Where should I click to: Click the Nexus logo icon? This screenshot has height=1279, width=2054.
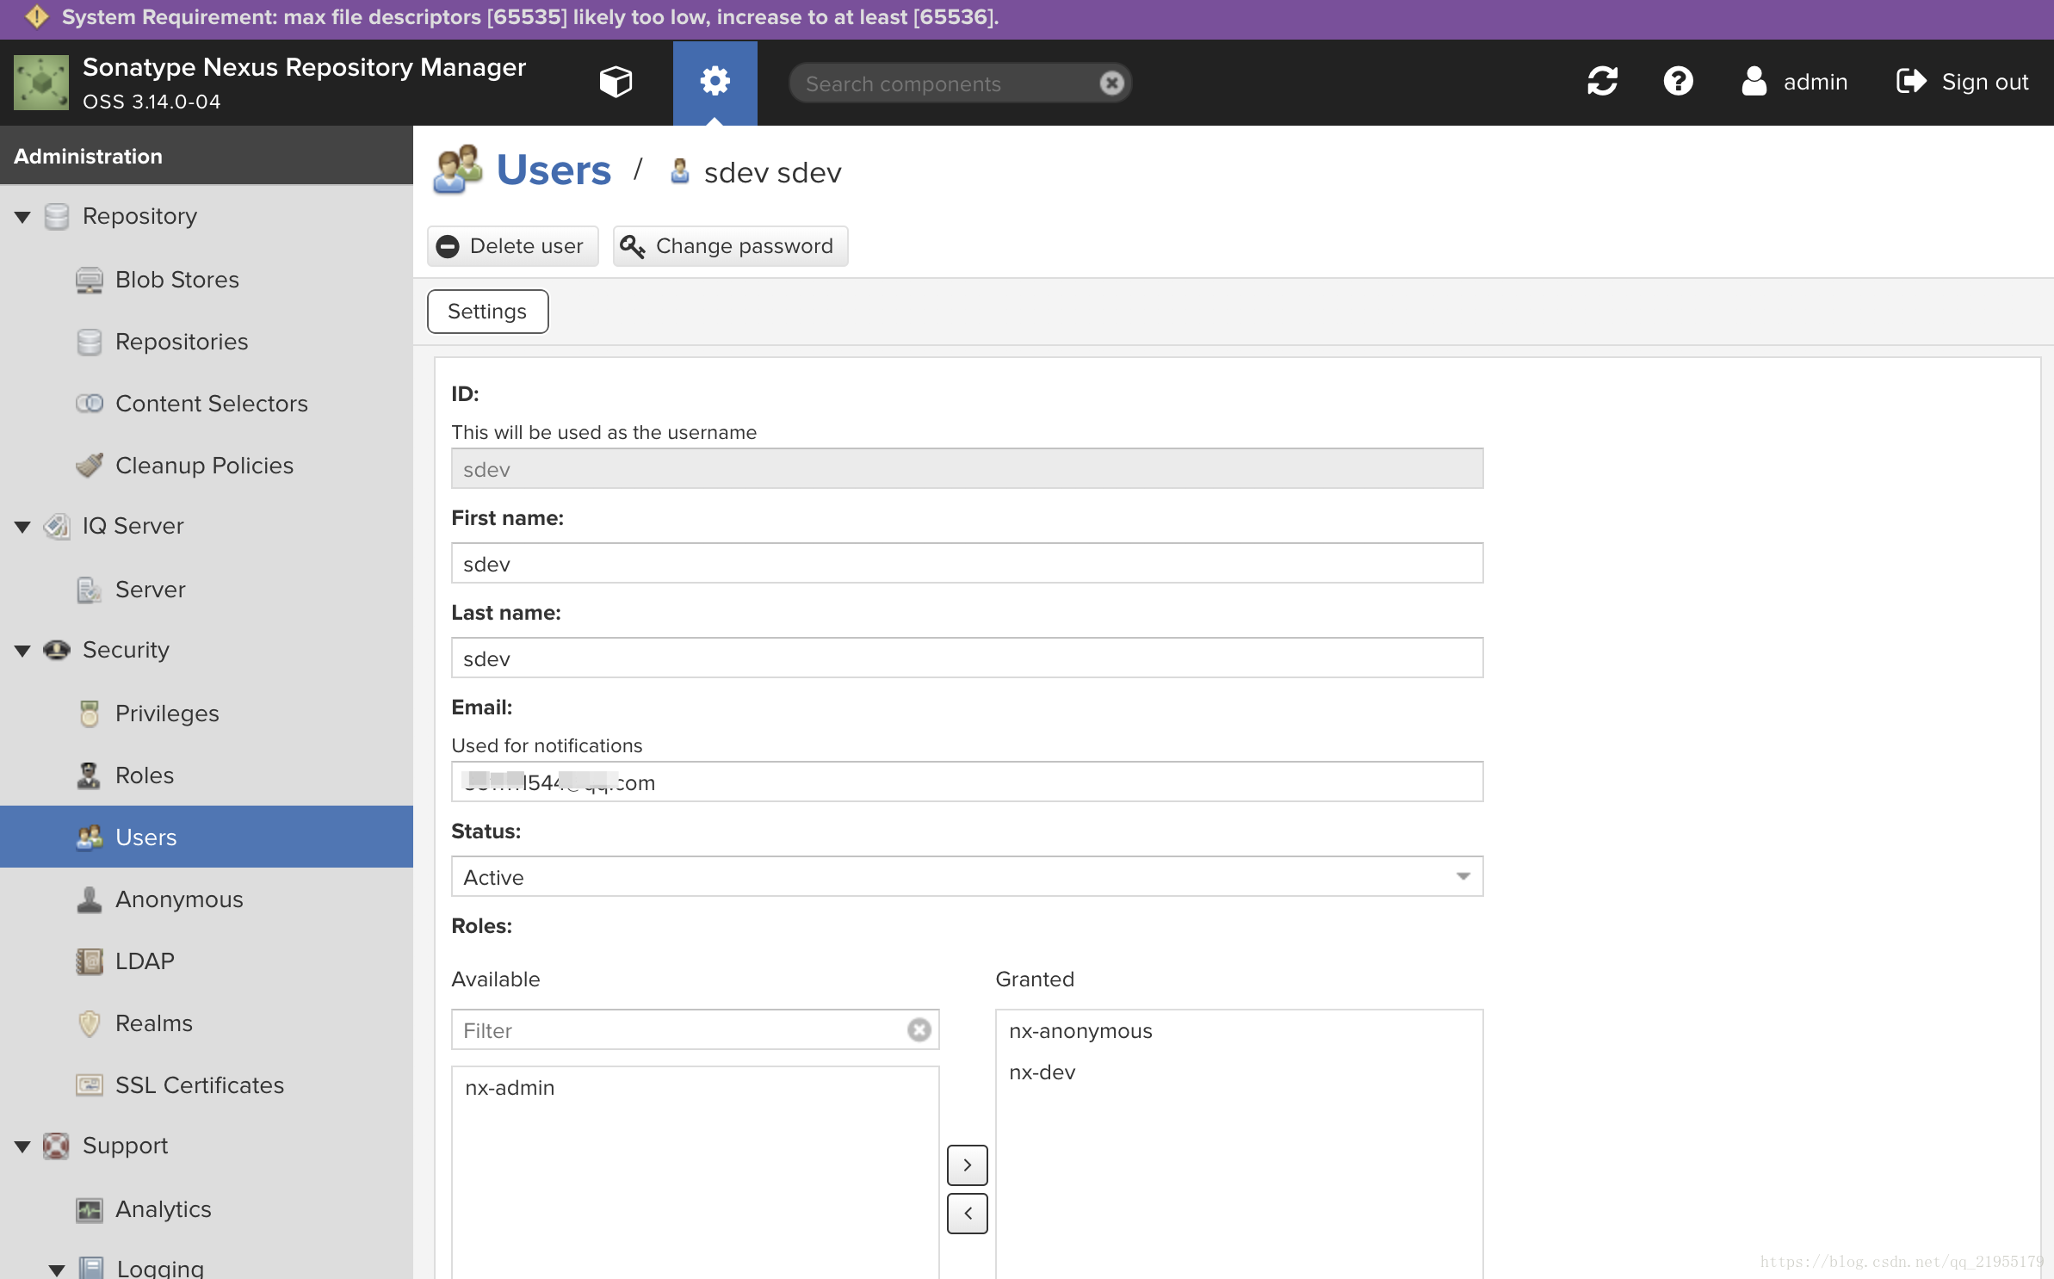[41, 83]
